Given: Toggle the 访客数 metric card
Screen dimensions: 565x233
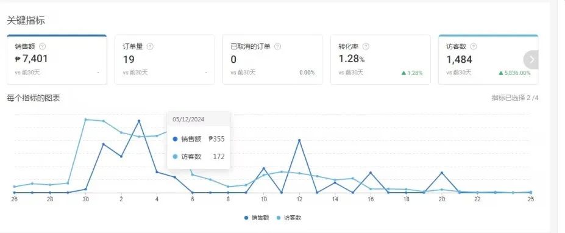Looking at the screenshot, I should tap(488, 60).
